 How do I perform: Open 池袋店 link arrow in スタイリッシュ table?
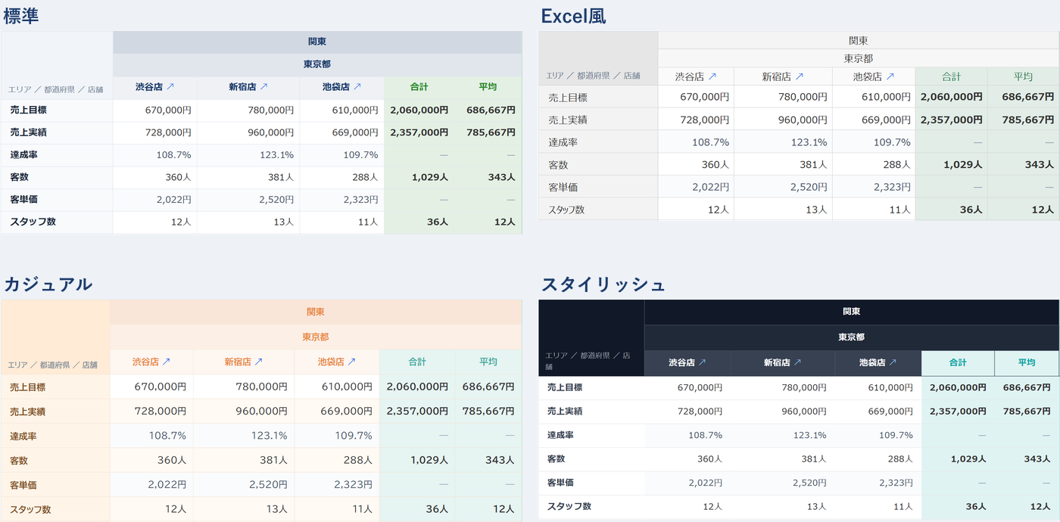893,362
